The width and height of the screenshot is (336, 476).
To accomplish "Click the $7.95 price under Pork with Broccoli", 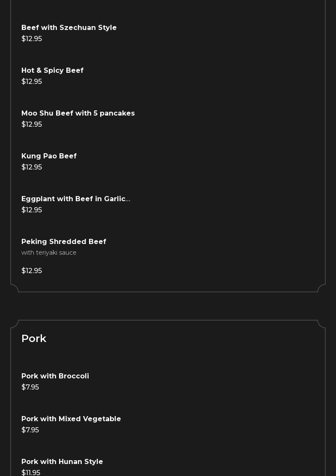I will tap(30, 387).
